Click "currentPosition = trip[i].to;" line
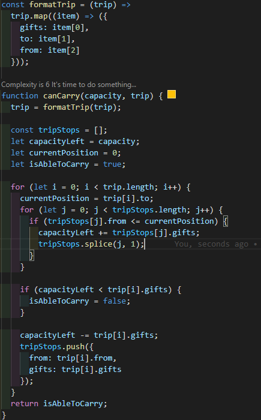 (86, 199)
